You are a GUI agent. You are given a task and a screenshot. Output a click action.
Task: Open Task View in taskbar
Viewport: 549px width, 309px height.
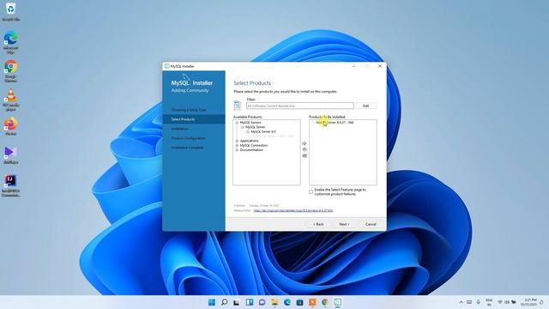click(237, 302)
